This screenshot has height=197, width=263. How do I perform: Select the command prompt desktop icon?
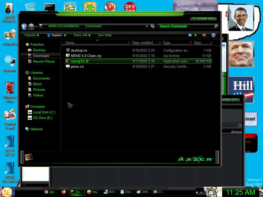click(50, 7)
